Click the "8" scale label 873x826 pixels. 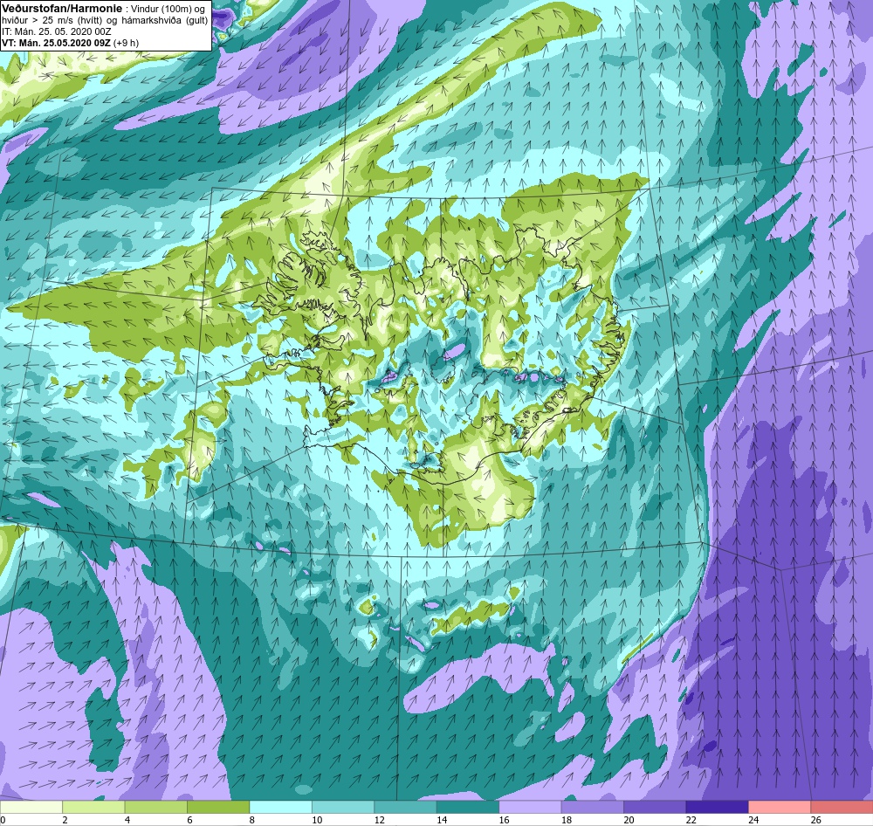[x=252, y=820]
